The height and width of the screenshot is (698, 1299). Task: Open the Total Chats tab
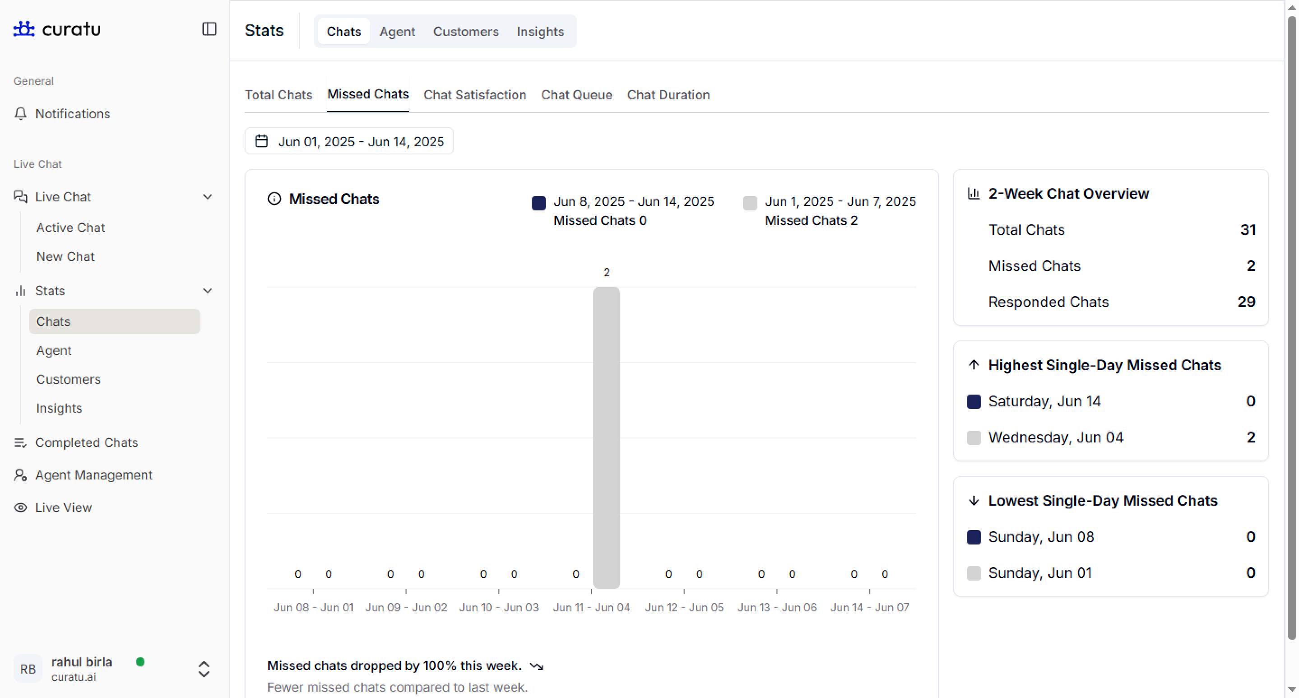(278, 95)
